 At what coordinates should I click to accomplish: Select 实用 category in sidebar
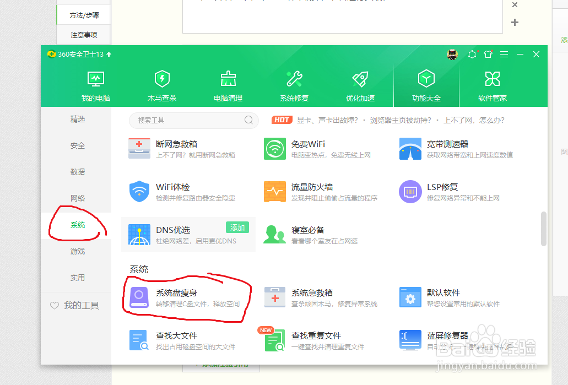tap(77, 278)
